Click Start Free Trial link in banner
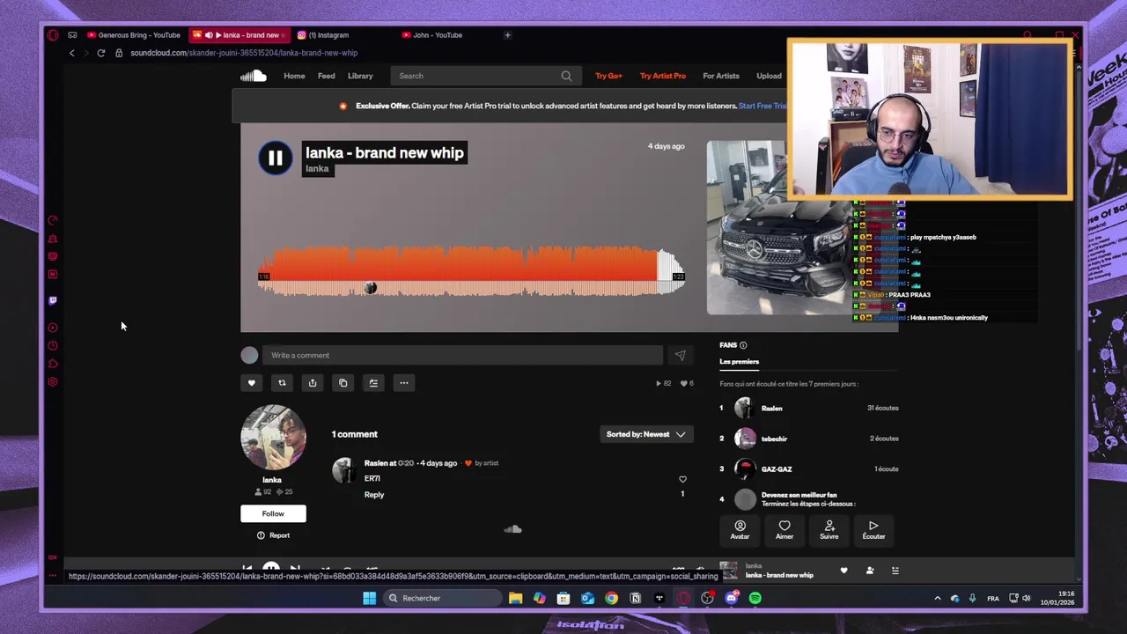This screenshot has height=634, width=1127. coord(762,106)
